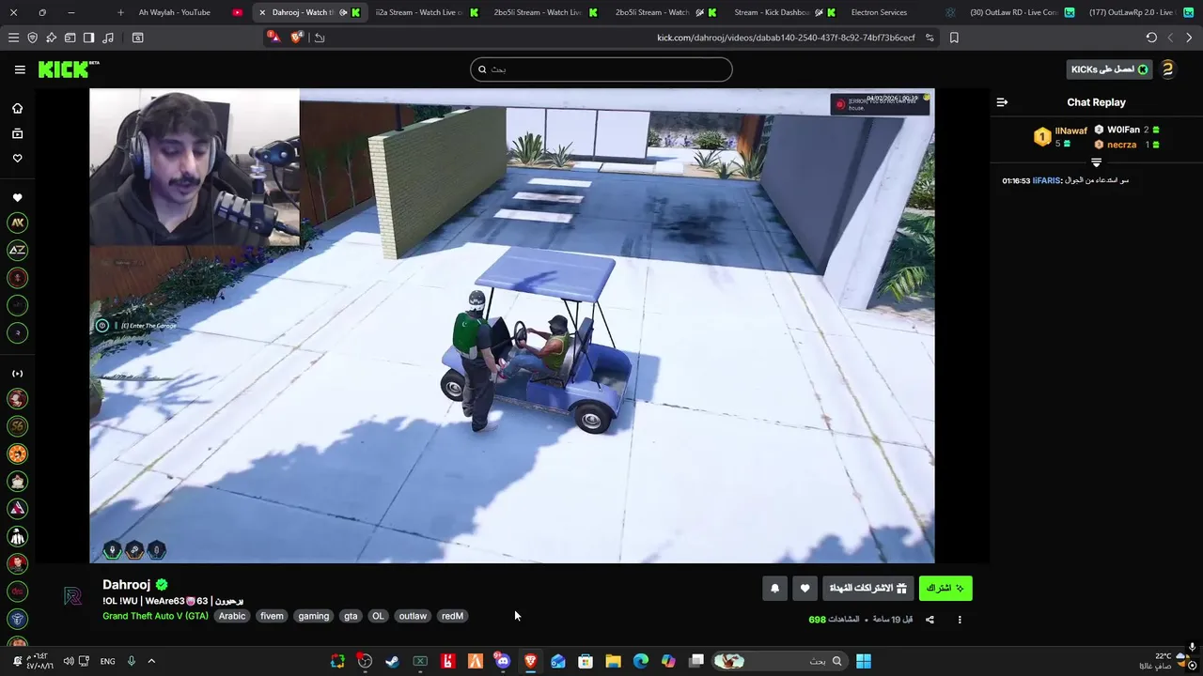Show hidden system tray icons chevron
The image size is (1203, 676).
pyautogui.click(x=151, y=661)
